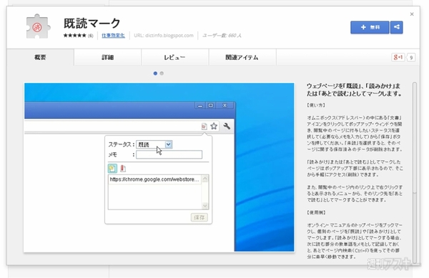Maximize the pictured browser window
The height and width of the screenshot is (278, 429).
point(211,106)
